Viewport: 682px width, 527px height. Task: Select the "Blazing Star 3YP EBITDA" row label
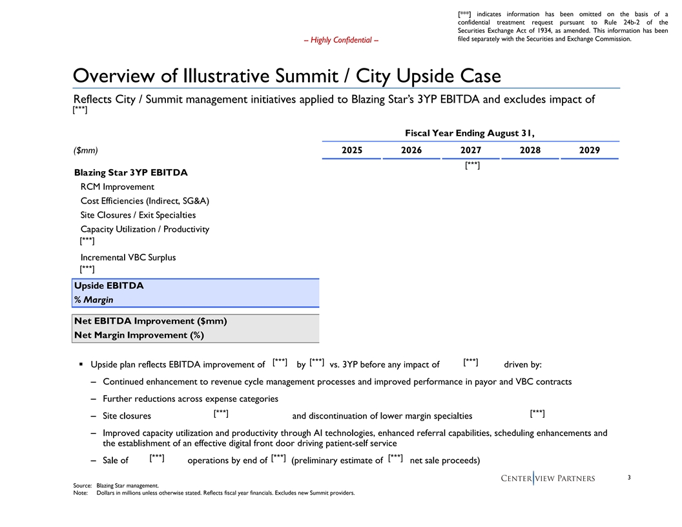tap(131, 172)
